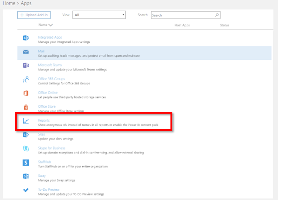Open the Office 365 Groups link
This screenshot has height=200, width=281.
coord(51,79)
